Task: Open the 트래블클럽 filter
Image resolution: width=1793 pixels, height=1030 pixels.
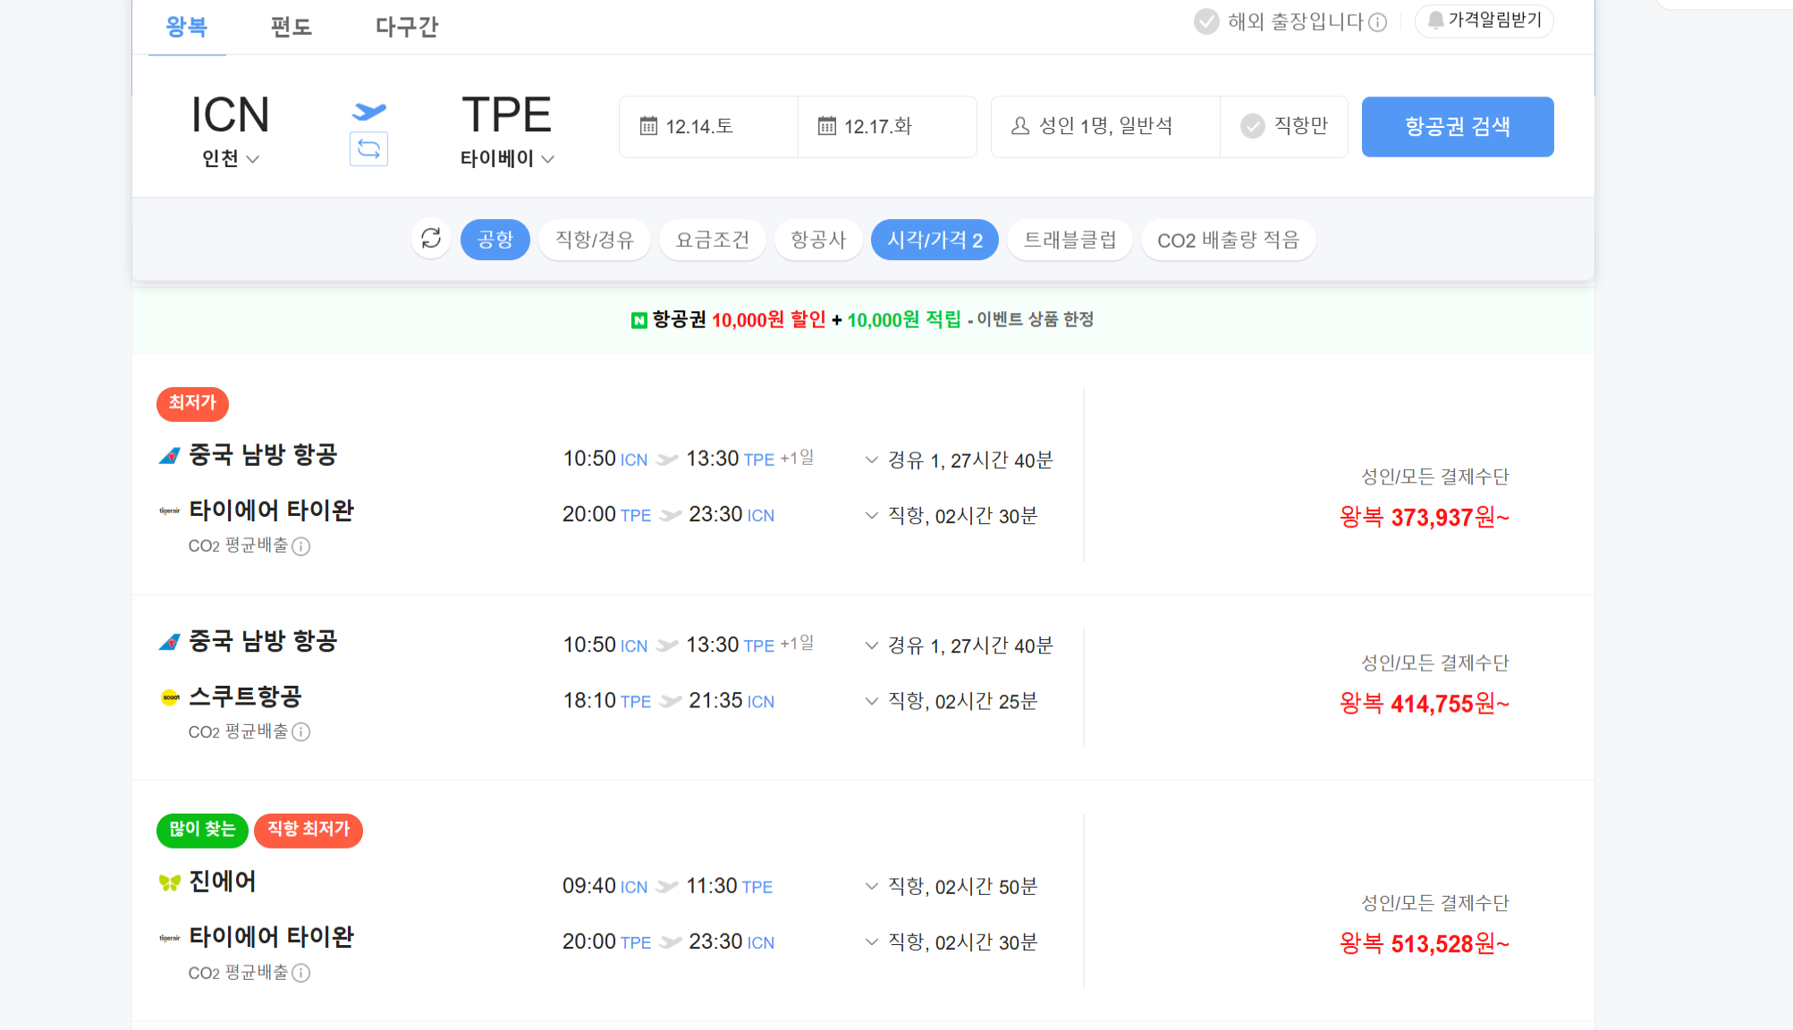Action: [1070, 240]
